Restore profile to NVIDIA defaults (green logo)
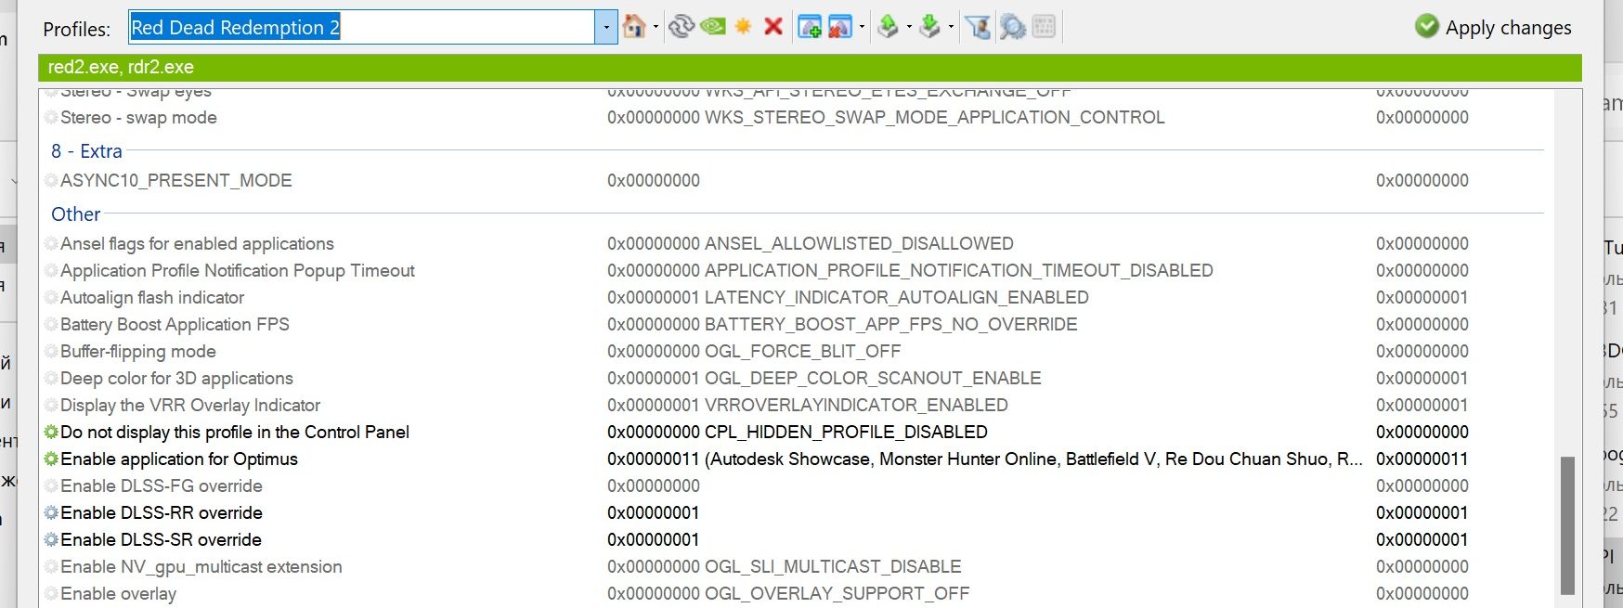Screen dimensions: 1623x608 (713, 26)
